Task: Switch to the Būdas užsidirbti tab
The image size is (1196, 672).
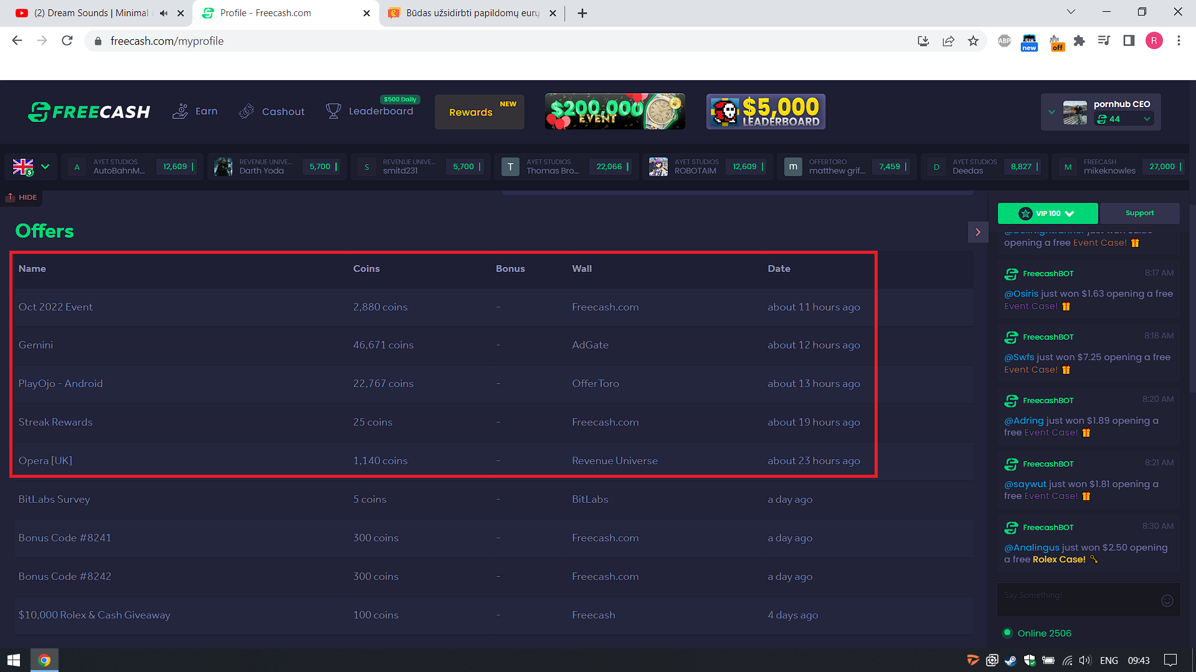Action: (x=472, y=13)
